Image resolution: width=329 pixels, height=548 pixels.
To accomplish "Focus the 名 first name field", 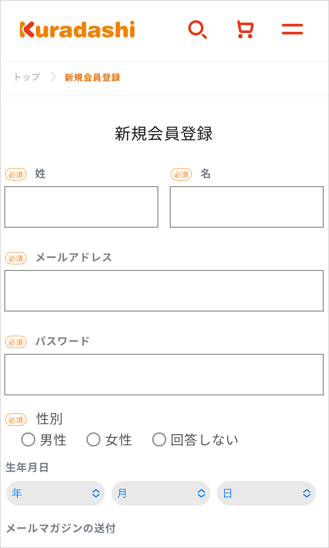I will pyautogui.click(x=247, y=207).
